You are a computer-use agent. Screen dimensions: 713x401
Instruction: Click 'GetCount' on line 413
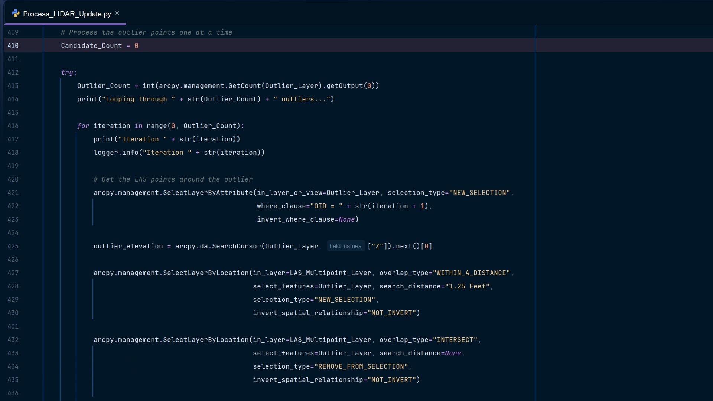pos(245,86)
